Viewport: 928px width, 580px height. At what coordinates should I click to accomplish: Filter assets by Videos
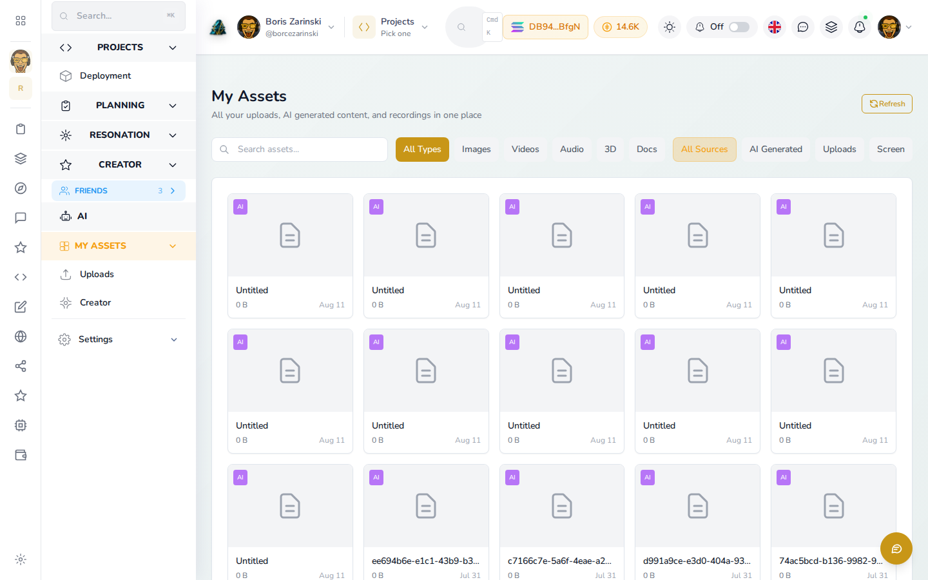pyautogui.click(x=525, y=150)
